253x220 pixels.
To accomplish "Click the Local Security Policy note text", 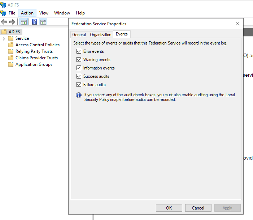I will point(160,97).
